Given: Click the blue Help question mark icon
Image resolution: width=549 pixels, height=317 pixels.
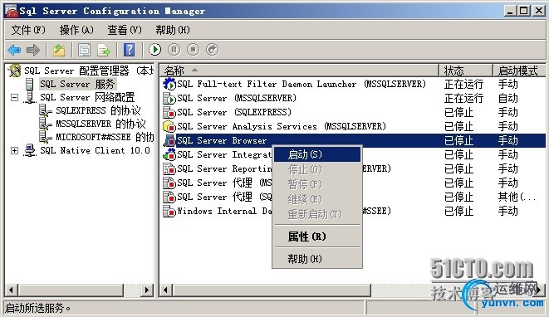Looking at the screenshot, I should 130,50.
